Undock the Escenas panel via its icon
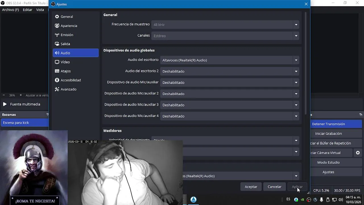364x205 pixels. click(47, 114)
